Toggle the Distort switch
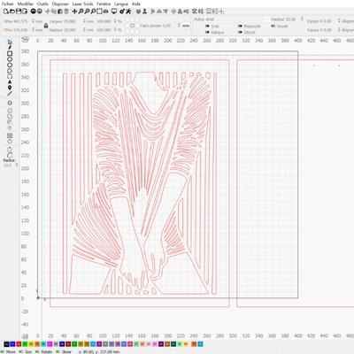The height and width of the screenshot is (354, 354). point(240,32)
